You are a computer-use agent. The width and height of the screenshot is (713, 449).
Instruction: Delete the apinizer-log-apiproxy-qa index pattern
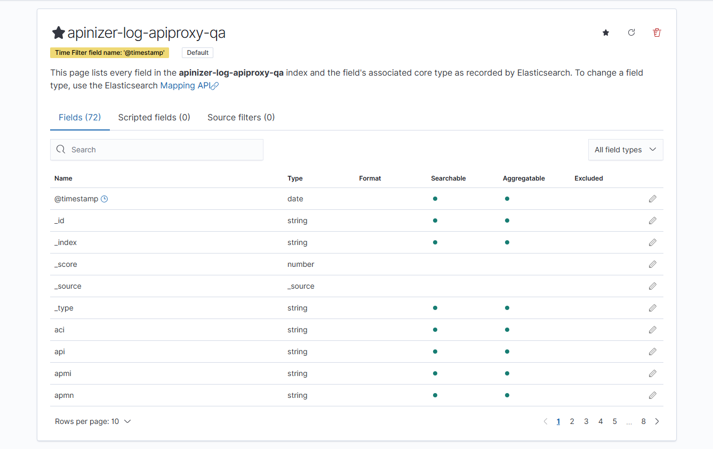[656, 32]
